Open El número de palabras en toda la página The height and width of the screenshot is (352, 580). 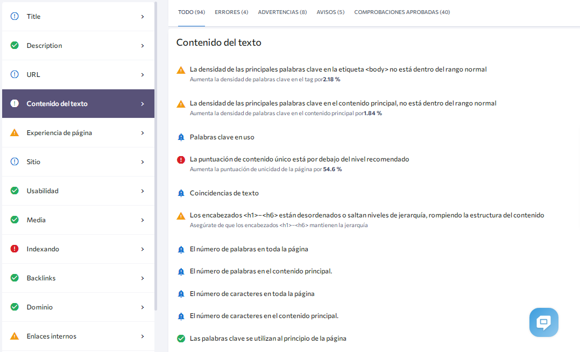[x=249, y=249]
